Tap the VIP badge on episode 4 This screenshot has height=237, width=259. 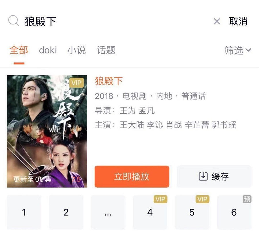click(x=160, y=199)
